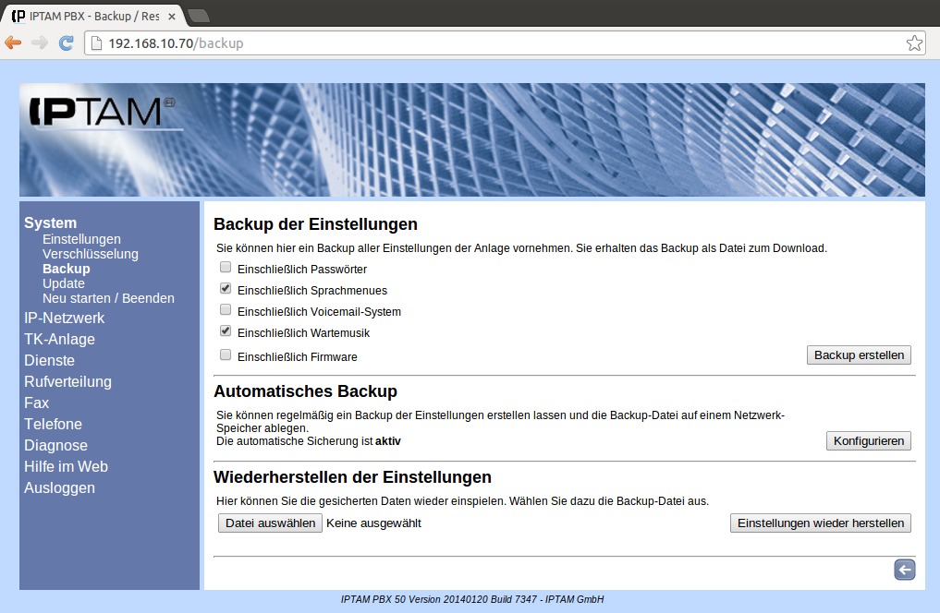Enable Einschließlich Passwörter checkbox
The image size is (940, 613).
pos(226,268)
